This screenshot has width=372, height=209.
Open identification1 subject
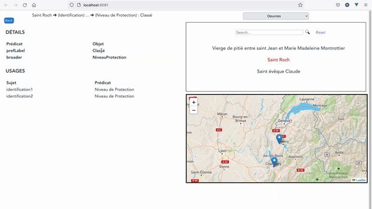coord(19,89)
